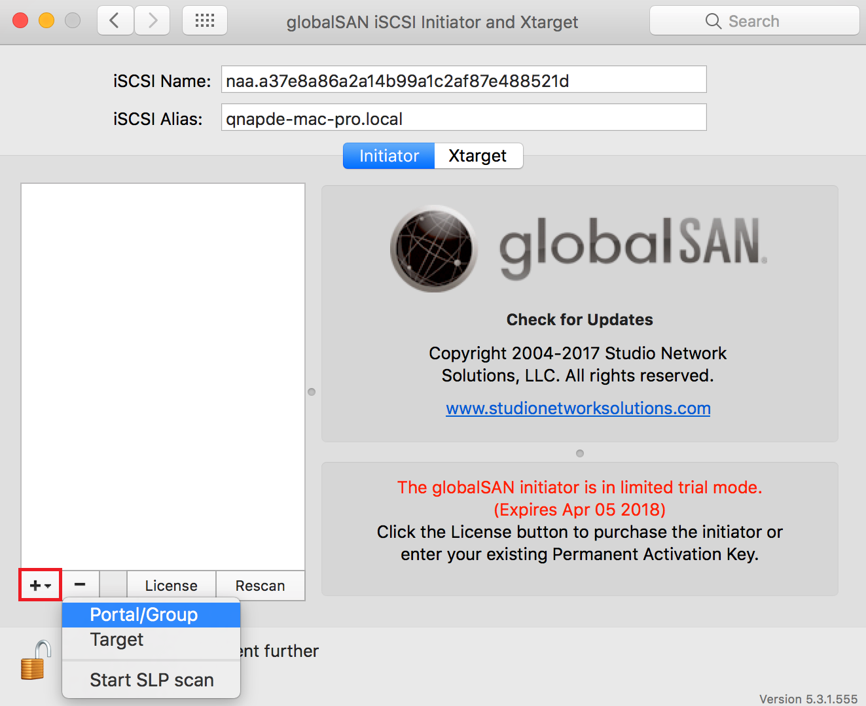The width and height of the screenshot is (866, 706).
Task: Click the forward navigation arrow
Action: (153, 21)
